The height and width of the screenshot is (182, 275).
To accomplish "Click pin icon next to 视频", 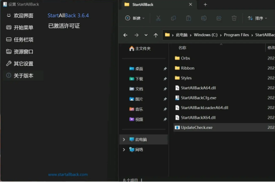I will coord(165,119).
